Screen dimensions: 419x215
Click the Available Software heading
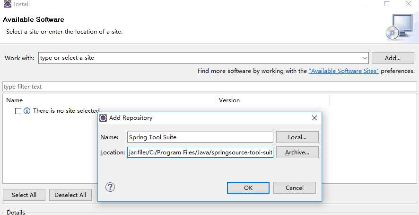34,19
